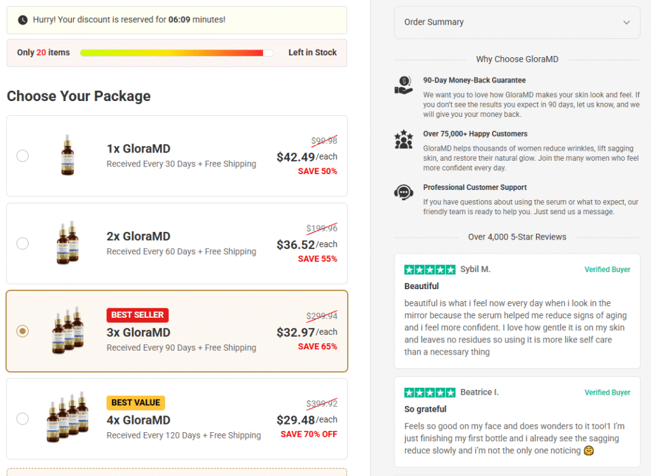Click the five-star rating on Beatrice I.'s review
The width and height of the screenshot is (651, 476).
[430, 393]
